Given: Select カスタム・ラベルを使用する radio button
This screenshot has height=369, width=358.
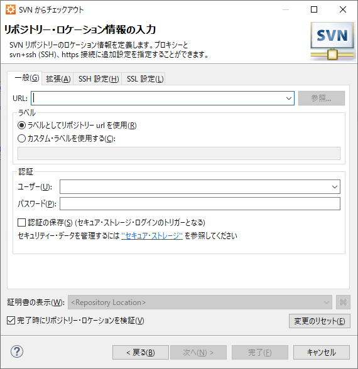Looking at the screenshot, I should (x=21, y=138).
